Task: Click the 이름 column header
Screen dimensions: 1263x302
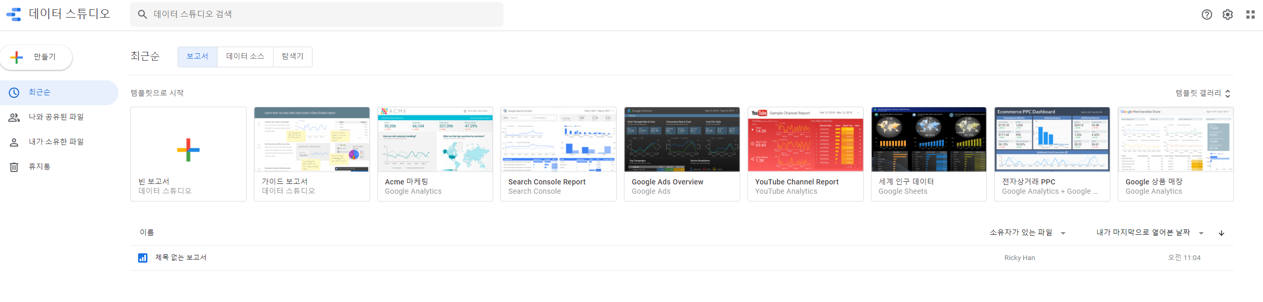Action: coord(147,233)
